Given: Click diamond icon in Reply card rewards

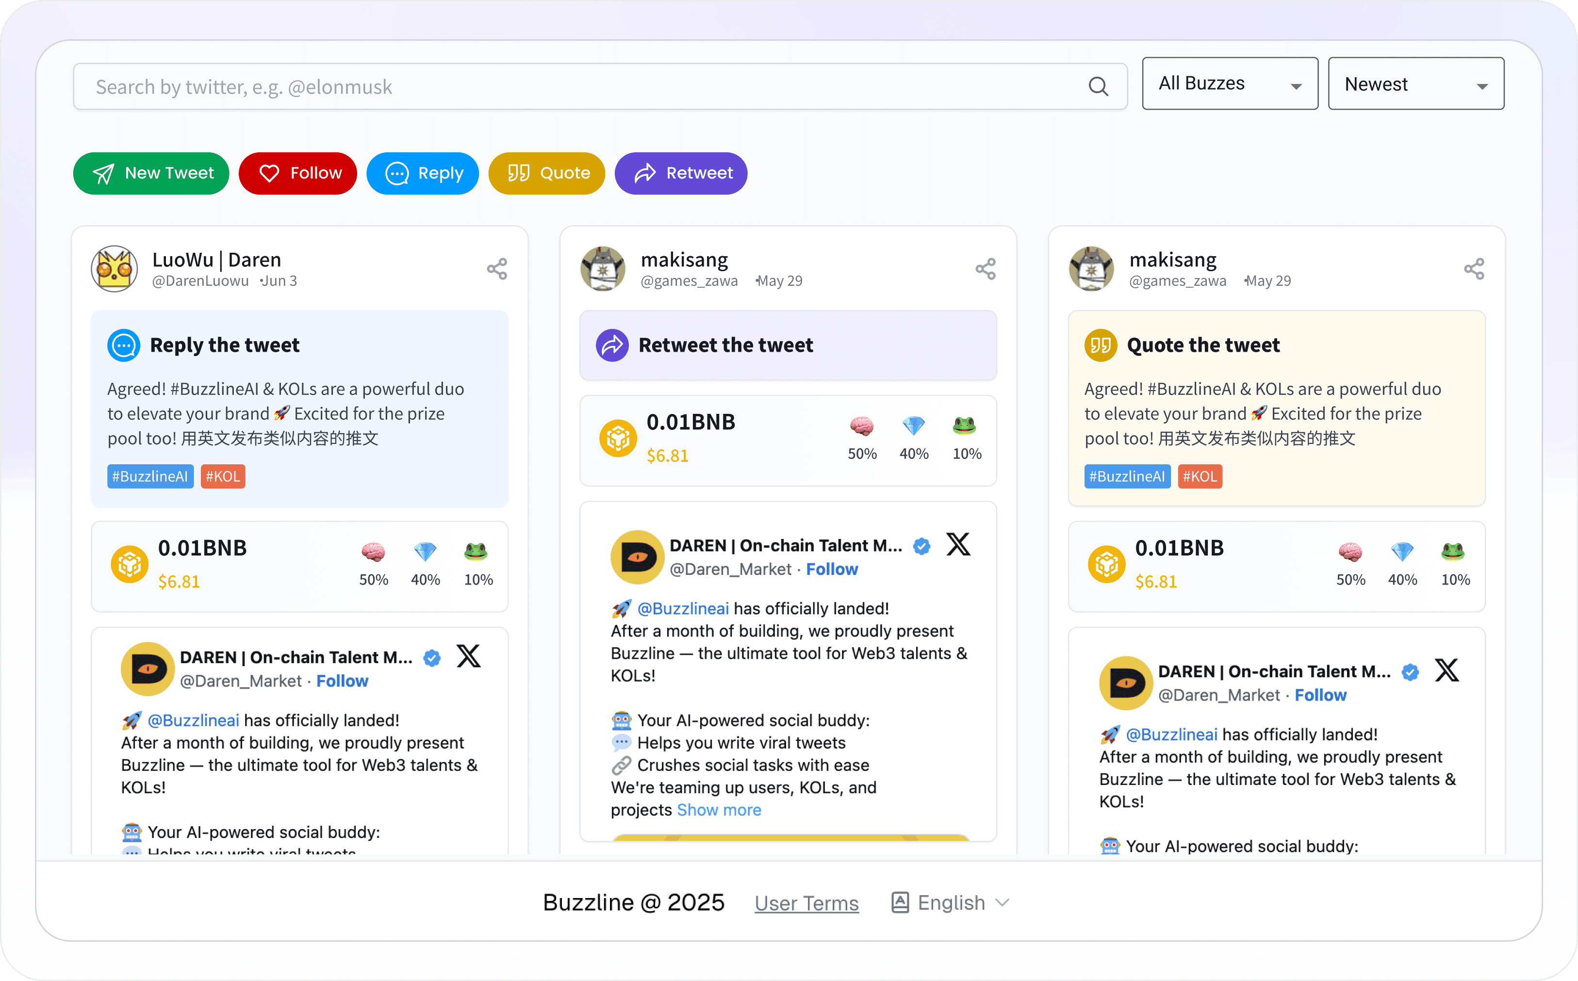Looking at the screenshot, I should (x=425, y=552).
